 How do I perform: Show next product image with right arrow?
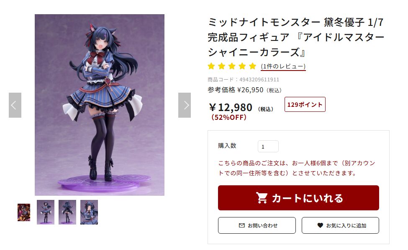tap(185, 105)
